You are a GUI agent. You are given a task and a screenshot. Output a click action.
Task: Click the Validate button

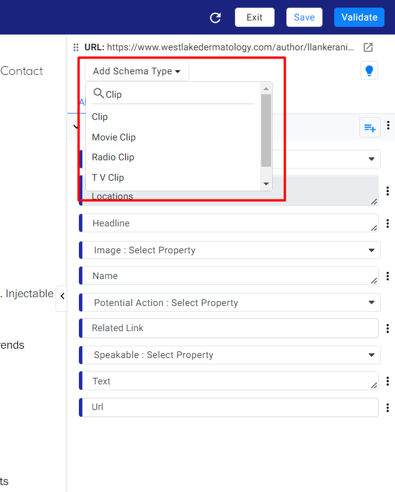click(x=359, y=17)
